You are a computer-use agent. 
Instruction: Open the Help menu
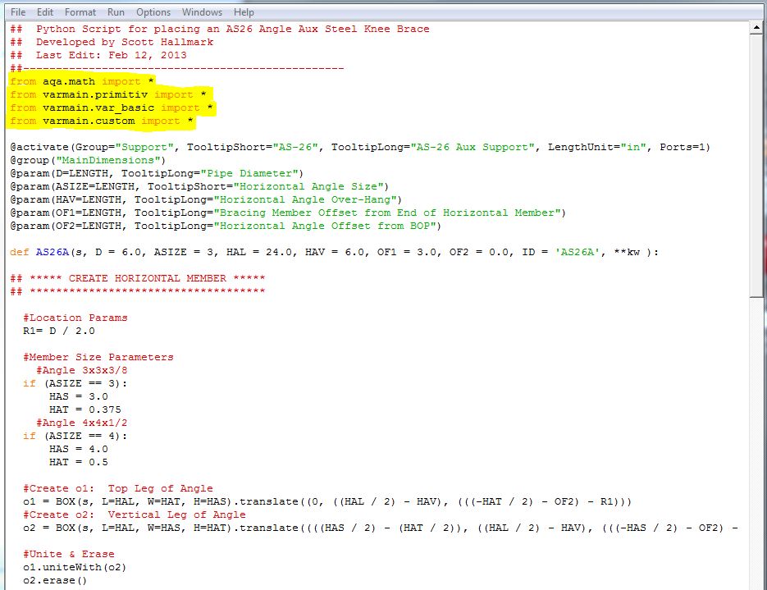[x=242, y=11]
